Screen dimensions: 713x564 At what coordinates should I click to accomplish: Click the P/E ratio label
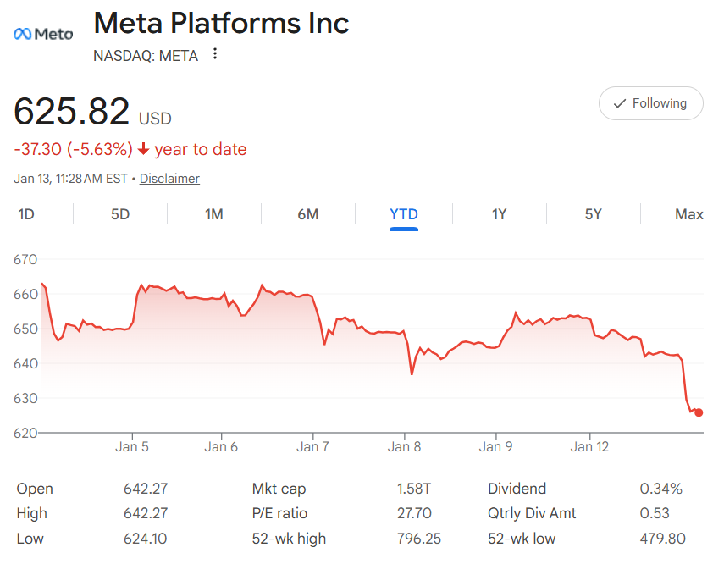[x=279, y=513]
